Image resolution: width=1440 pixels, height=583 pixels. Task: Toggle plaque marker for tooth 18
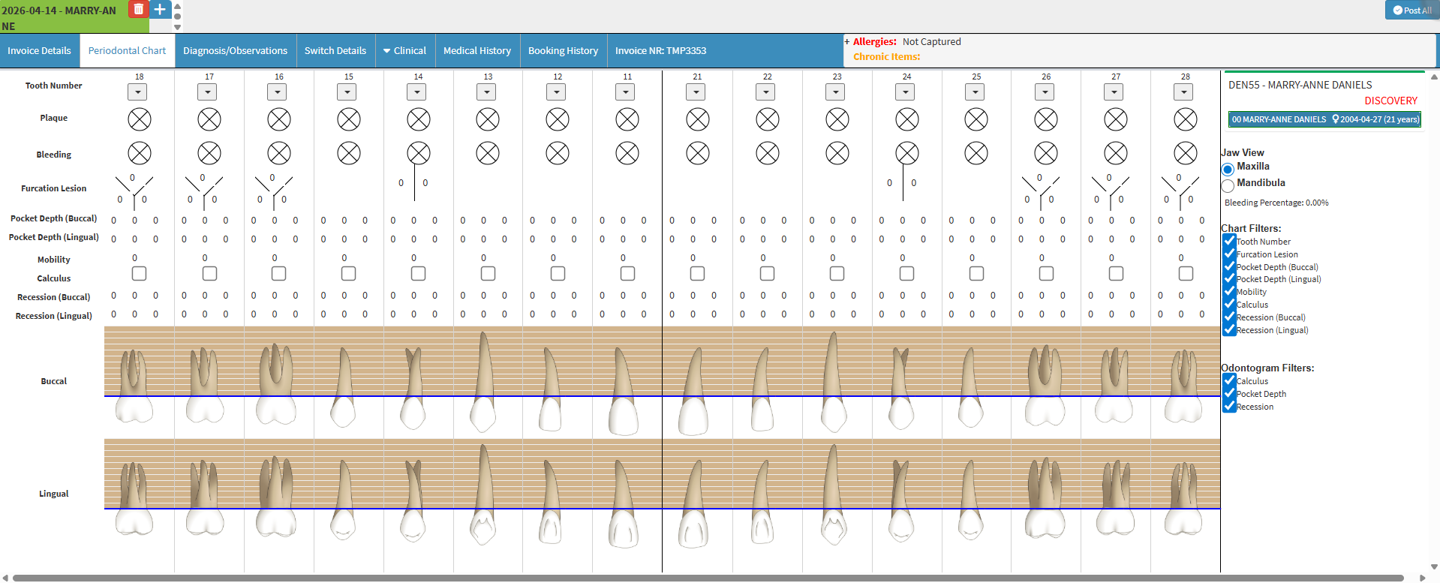[x=140, y=119]
